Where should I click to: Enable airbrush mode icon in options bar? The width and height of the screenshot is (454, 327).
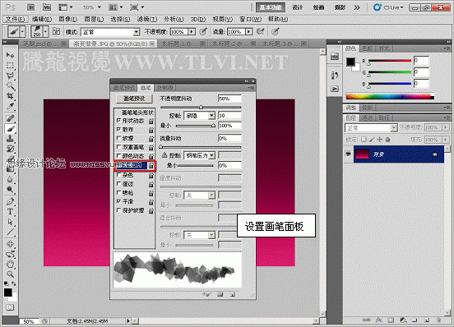(x=260, y=31)
